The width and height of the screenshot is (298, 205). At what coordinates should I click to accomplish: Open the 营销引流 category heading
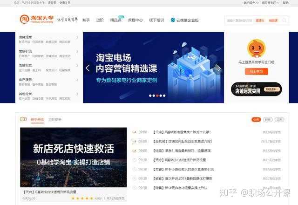click(x=25, y=51)
